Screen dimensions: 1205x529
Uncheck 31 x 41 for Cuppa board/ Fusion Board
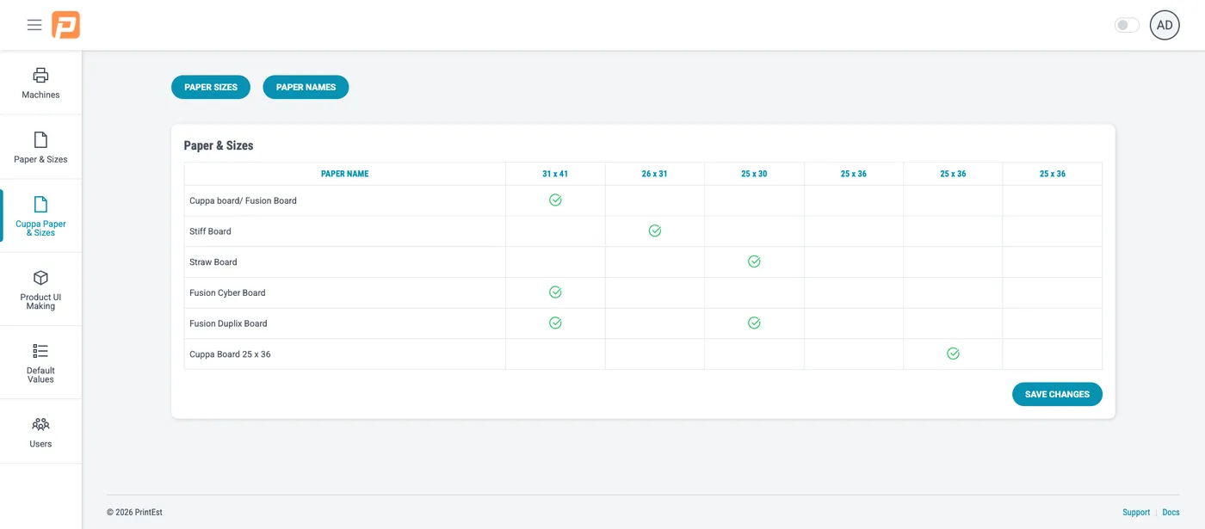[x=555, y=200]
